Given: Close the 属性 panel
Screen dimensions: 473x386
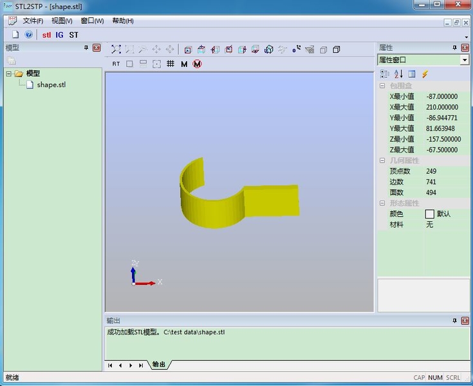Looking at the screenshot, I should click(x=465, y=48).
